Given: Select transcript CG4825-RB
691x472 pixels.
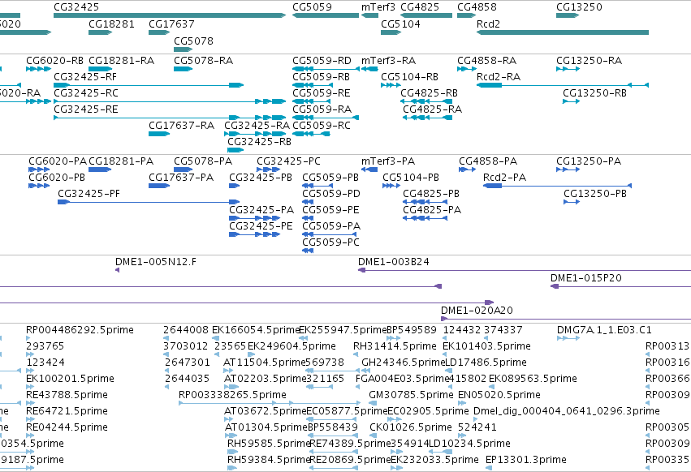Looking at the screenshot, I should point(426,101).
